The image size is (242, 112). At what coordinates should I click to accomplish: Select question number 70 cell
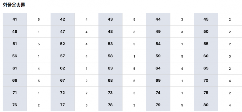(x=206, y=81)
